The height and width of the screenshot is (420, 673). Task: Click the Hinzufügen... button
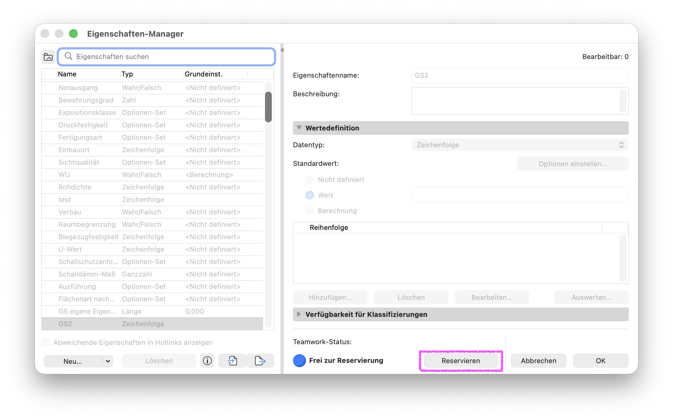pos(330,297)
